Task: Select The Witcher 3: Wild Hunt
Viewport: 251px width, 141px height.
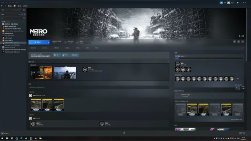Action: (12, 52)
